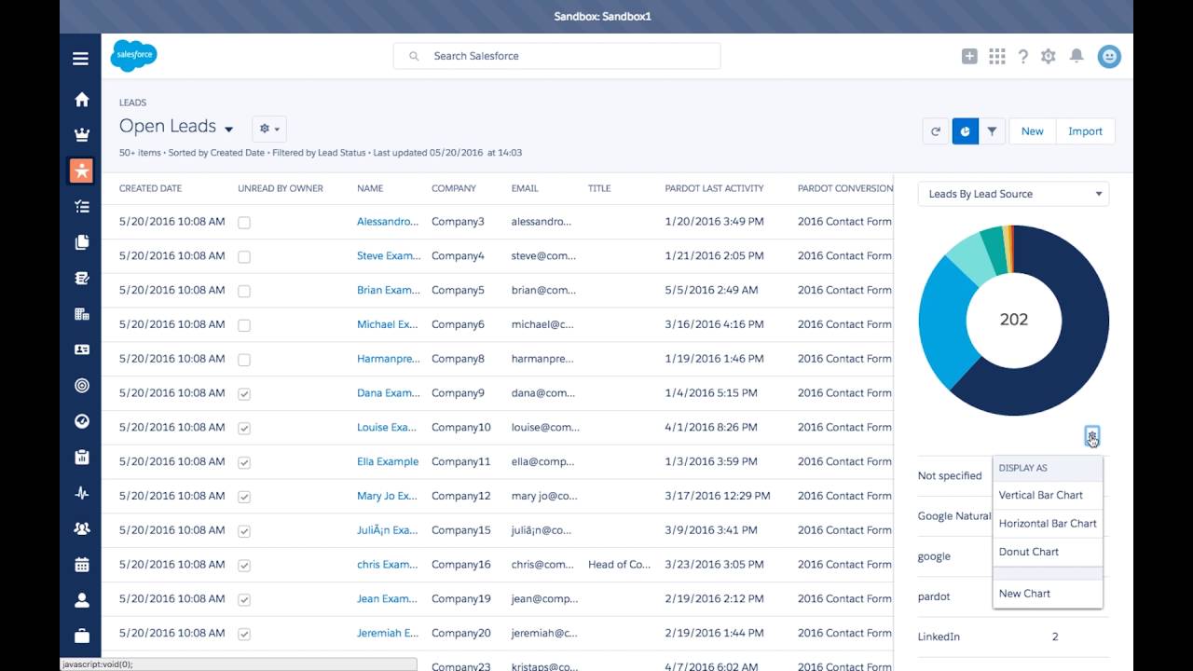Open Notes icon in sidebar

(x=82, y=278)
